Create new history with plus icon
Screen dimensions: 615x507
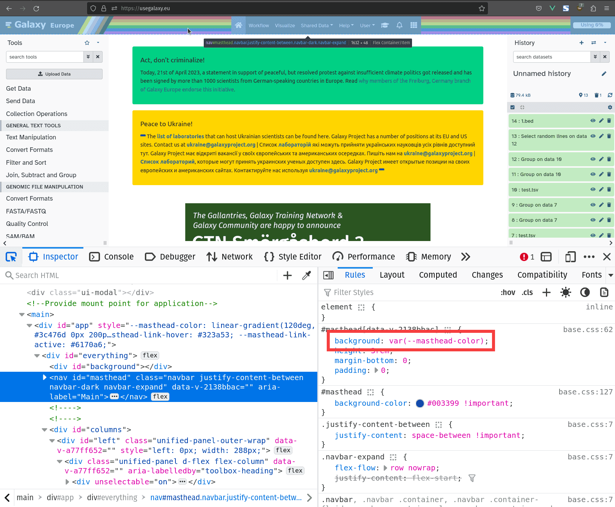click(x=581, y=43)
